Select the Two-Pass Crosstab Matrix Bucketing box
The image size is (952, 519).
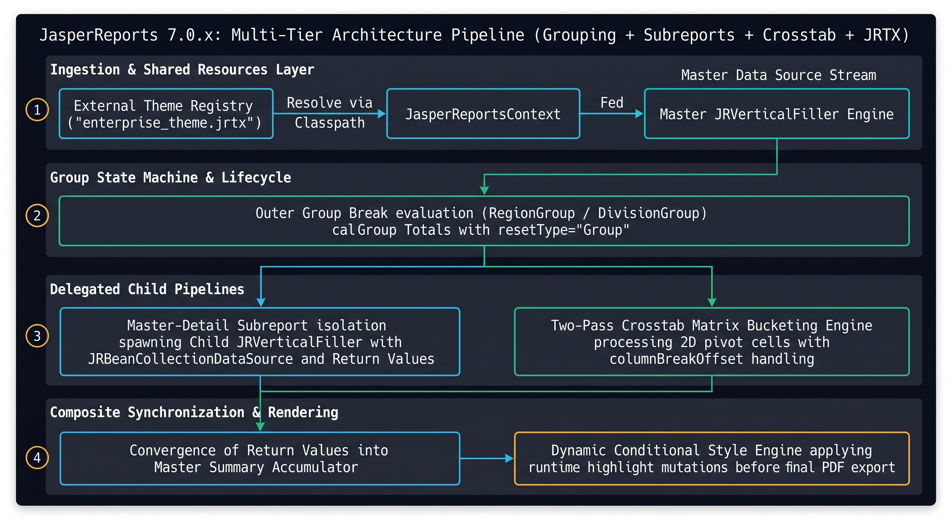pyautogui.click(x=712, y=342)
